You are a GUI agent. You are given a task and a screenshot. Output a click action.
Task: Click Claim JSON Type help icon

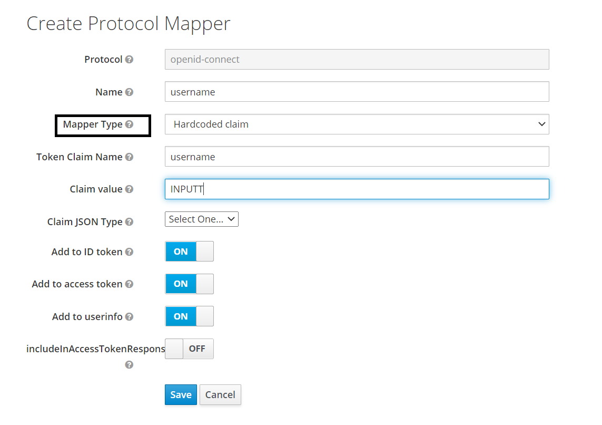pyautogui.click(x=129, y=222)
